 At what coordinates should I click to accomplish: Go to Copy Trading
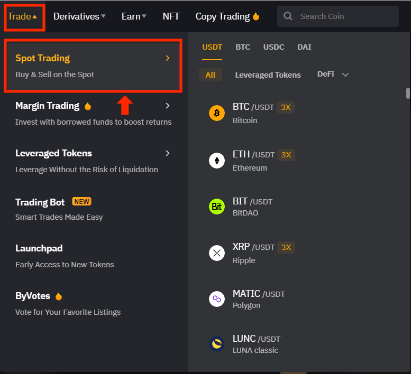click(x=223, y=16)
